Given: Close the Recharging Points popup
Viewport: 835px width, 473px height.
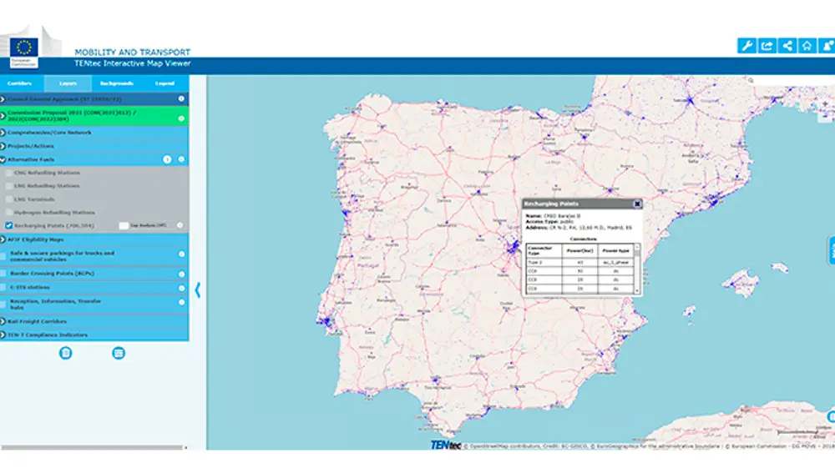Looking at the screenshot, I should [637, 204].
